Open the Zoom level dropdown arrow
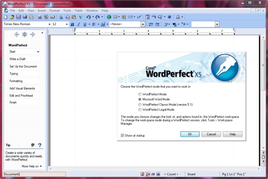The width and height of the screenshot is (268, 179). click(165, 17)
